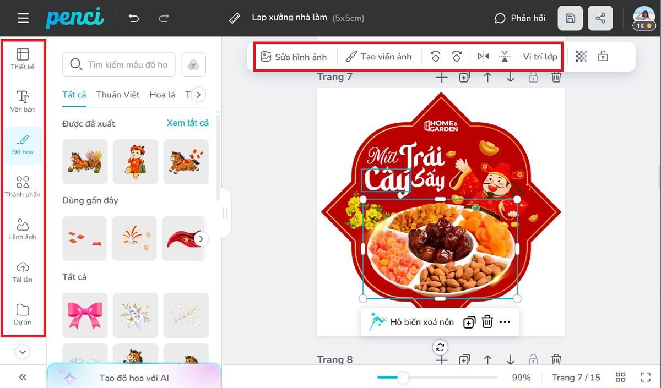Toggle transparency checkerboard option
661x388 pixels.
coord(581,56)
